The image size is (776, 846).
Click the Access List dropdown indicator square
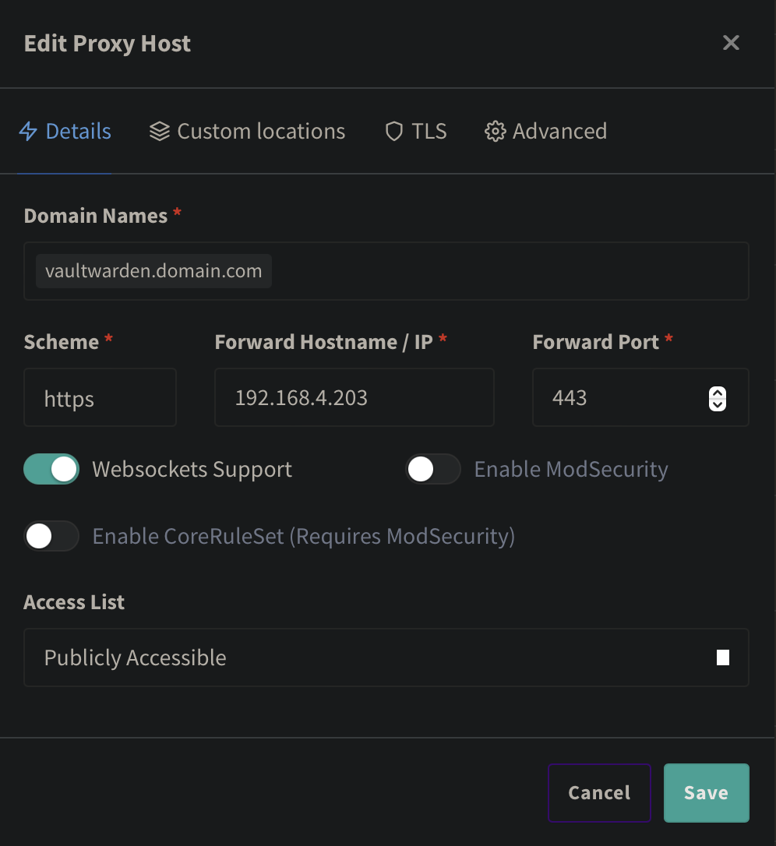[x=723, y=657]
